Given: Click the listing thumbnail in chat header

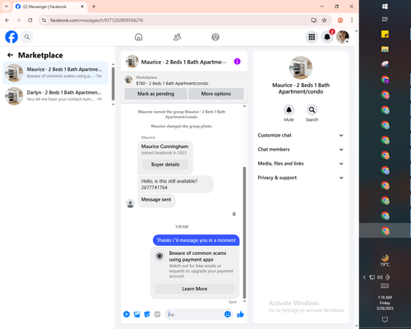Looking at the screenshot, I should 132,62.
